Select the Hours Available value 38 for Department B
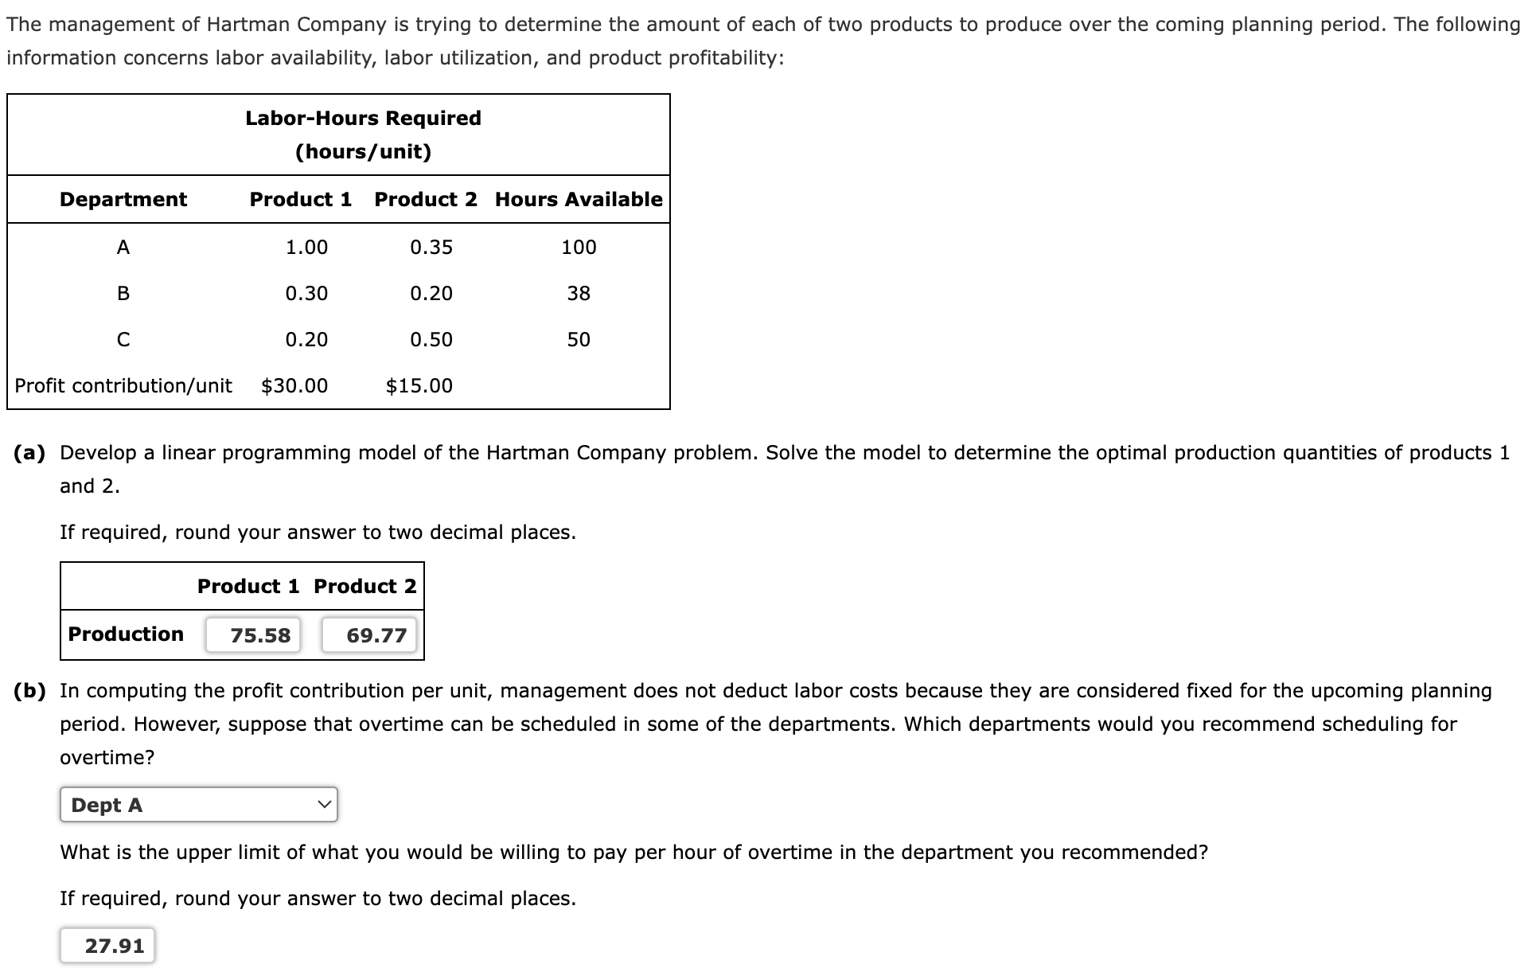 point(579,293)
